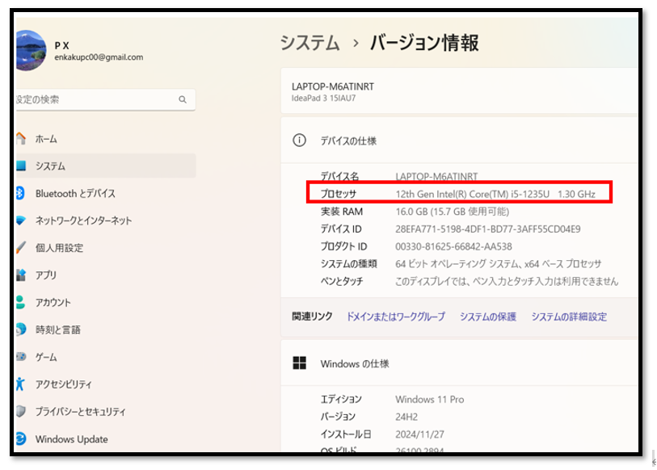Click the 時刻と言語 globe icon
This screenshot has height=470, width=657.
click(20, 329)
